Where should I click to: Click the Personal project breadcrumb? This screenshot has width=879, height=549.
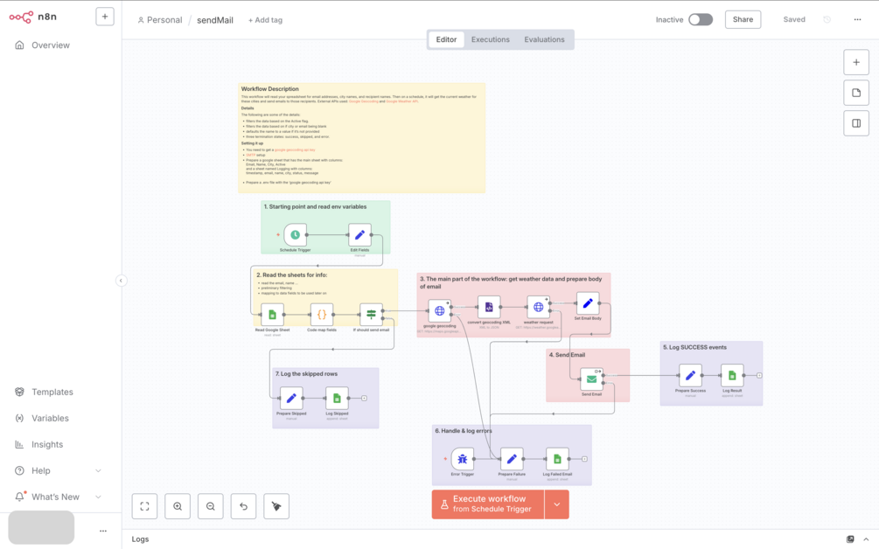pos(160,20)
